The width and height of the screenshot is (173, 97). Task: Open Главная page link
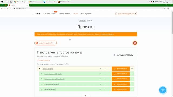pos(48,69)
